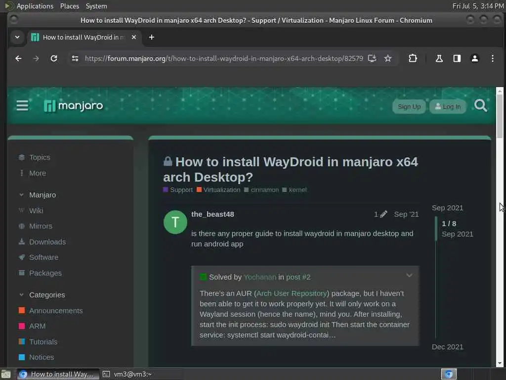Image resolution: width=506 pixels, height=380 pixels.
Task: Open the_beast48 user profile name
Action: coord(212,214)
